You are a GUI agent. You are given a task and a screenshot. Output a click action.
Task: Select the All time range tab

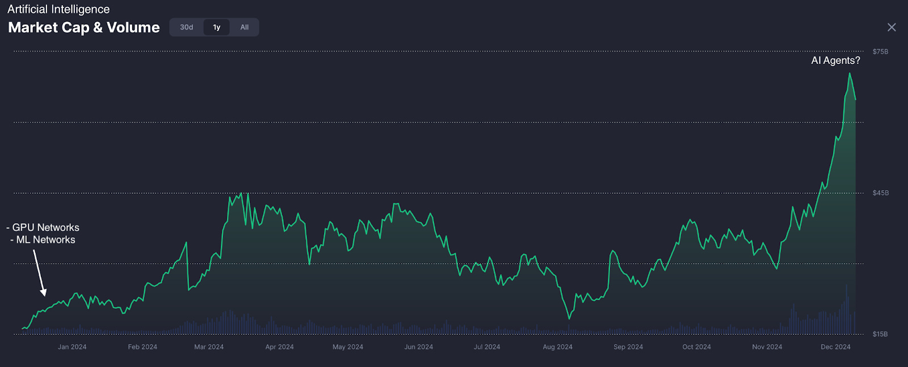(x=245, y=27)
